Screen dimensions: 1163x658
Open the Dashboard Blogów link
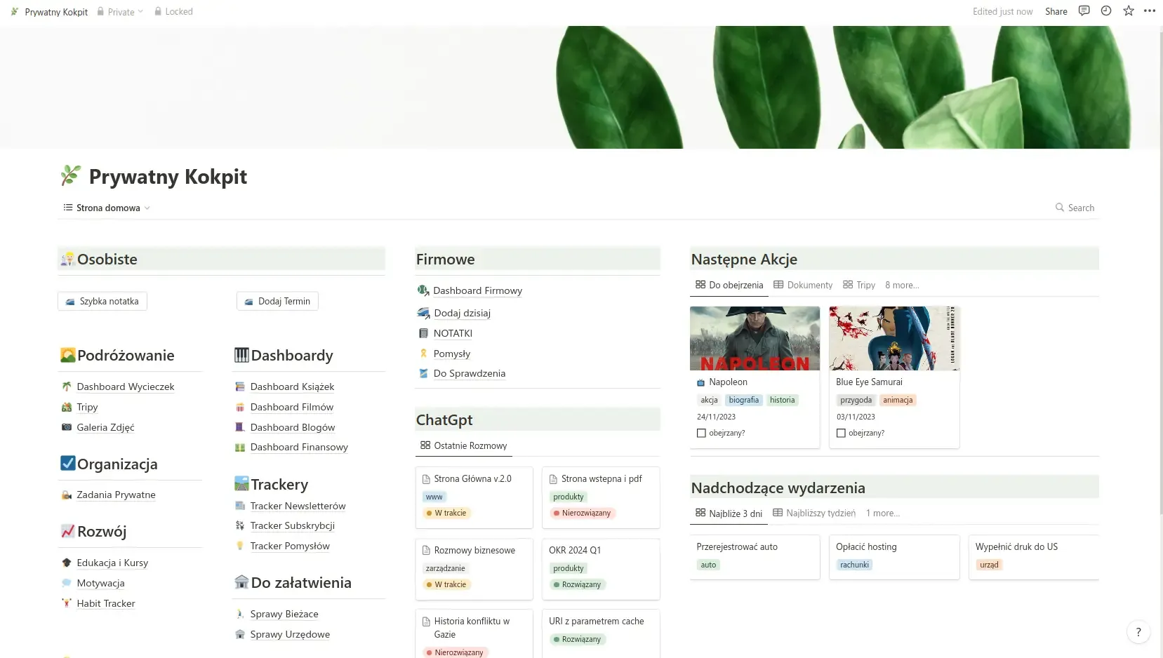click(x=293, y=427)
